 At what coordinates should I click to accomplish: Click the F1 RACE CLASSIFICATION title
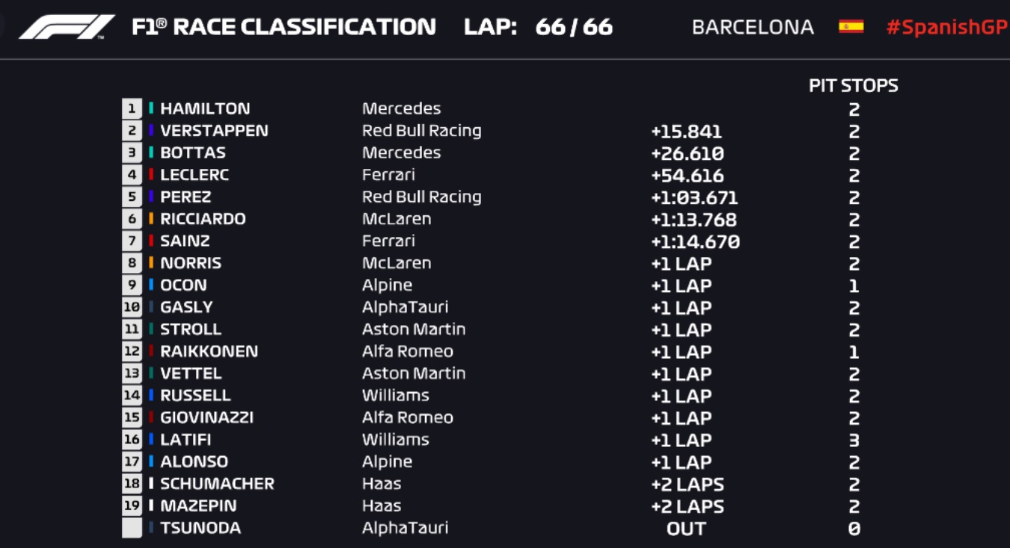click(x=284, y=28)
